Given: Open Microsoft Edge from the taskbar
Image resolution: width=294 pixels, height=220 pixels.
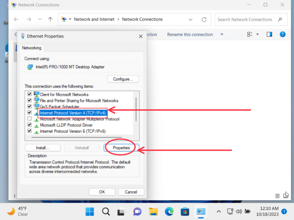Looking at the screenshot, I should coord(169,212).
